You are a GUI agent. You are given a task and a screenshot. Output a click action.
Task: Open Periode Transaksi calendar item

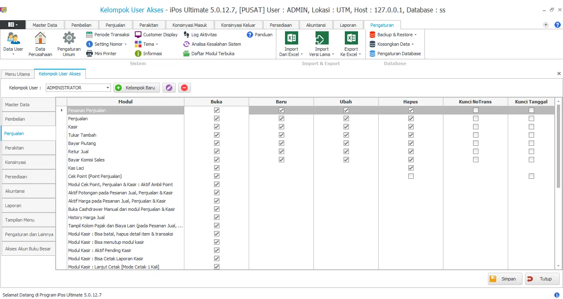click(108, 35)
